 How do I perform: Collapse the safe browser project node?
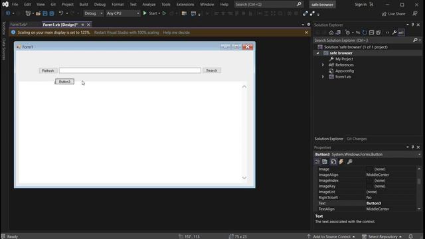tap(318, 53)
